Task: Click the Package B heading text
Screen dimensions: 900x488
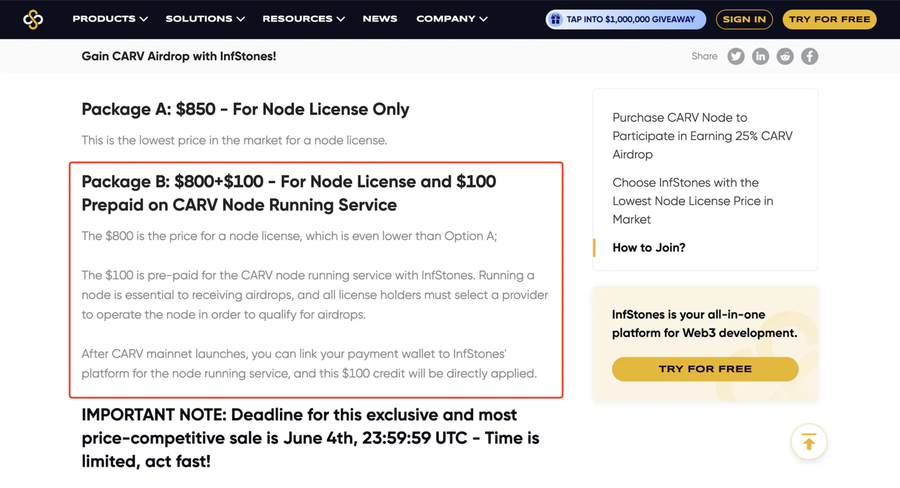Action: 288,193
